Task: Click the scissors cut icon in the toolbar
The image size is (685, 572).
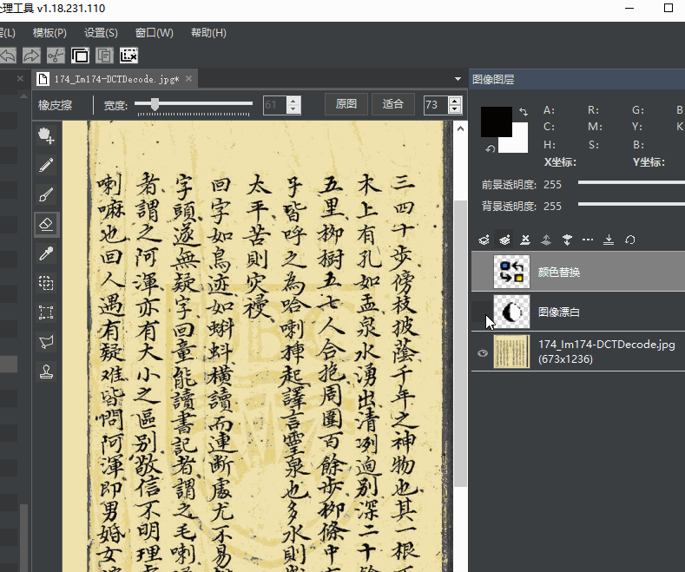Action: pos(56,56)
